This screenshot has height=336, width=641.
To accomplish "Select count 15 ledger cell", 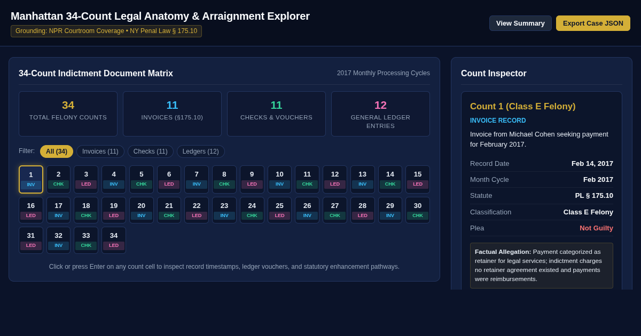I will (418, 179).
